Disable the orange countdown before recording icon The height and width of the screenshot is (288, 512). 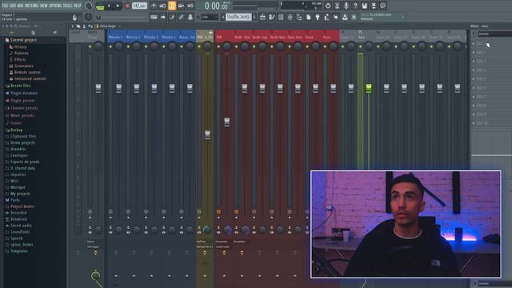pyautogui.click(x=172, y=6)
